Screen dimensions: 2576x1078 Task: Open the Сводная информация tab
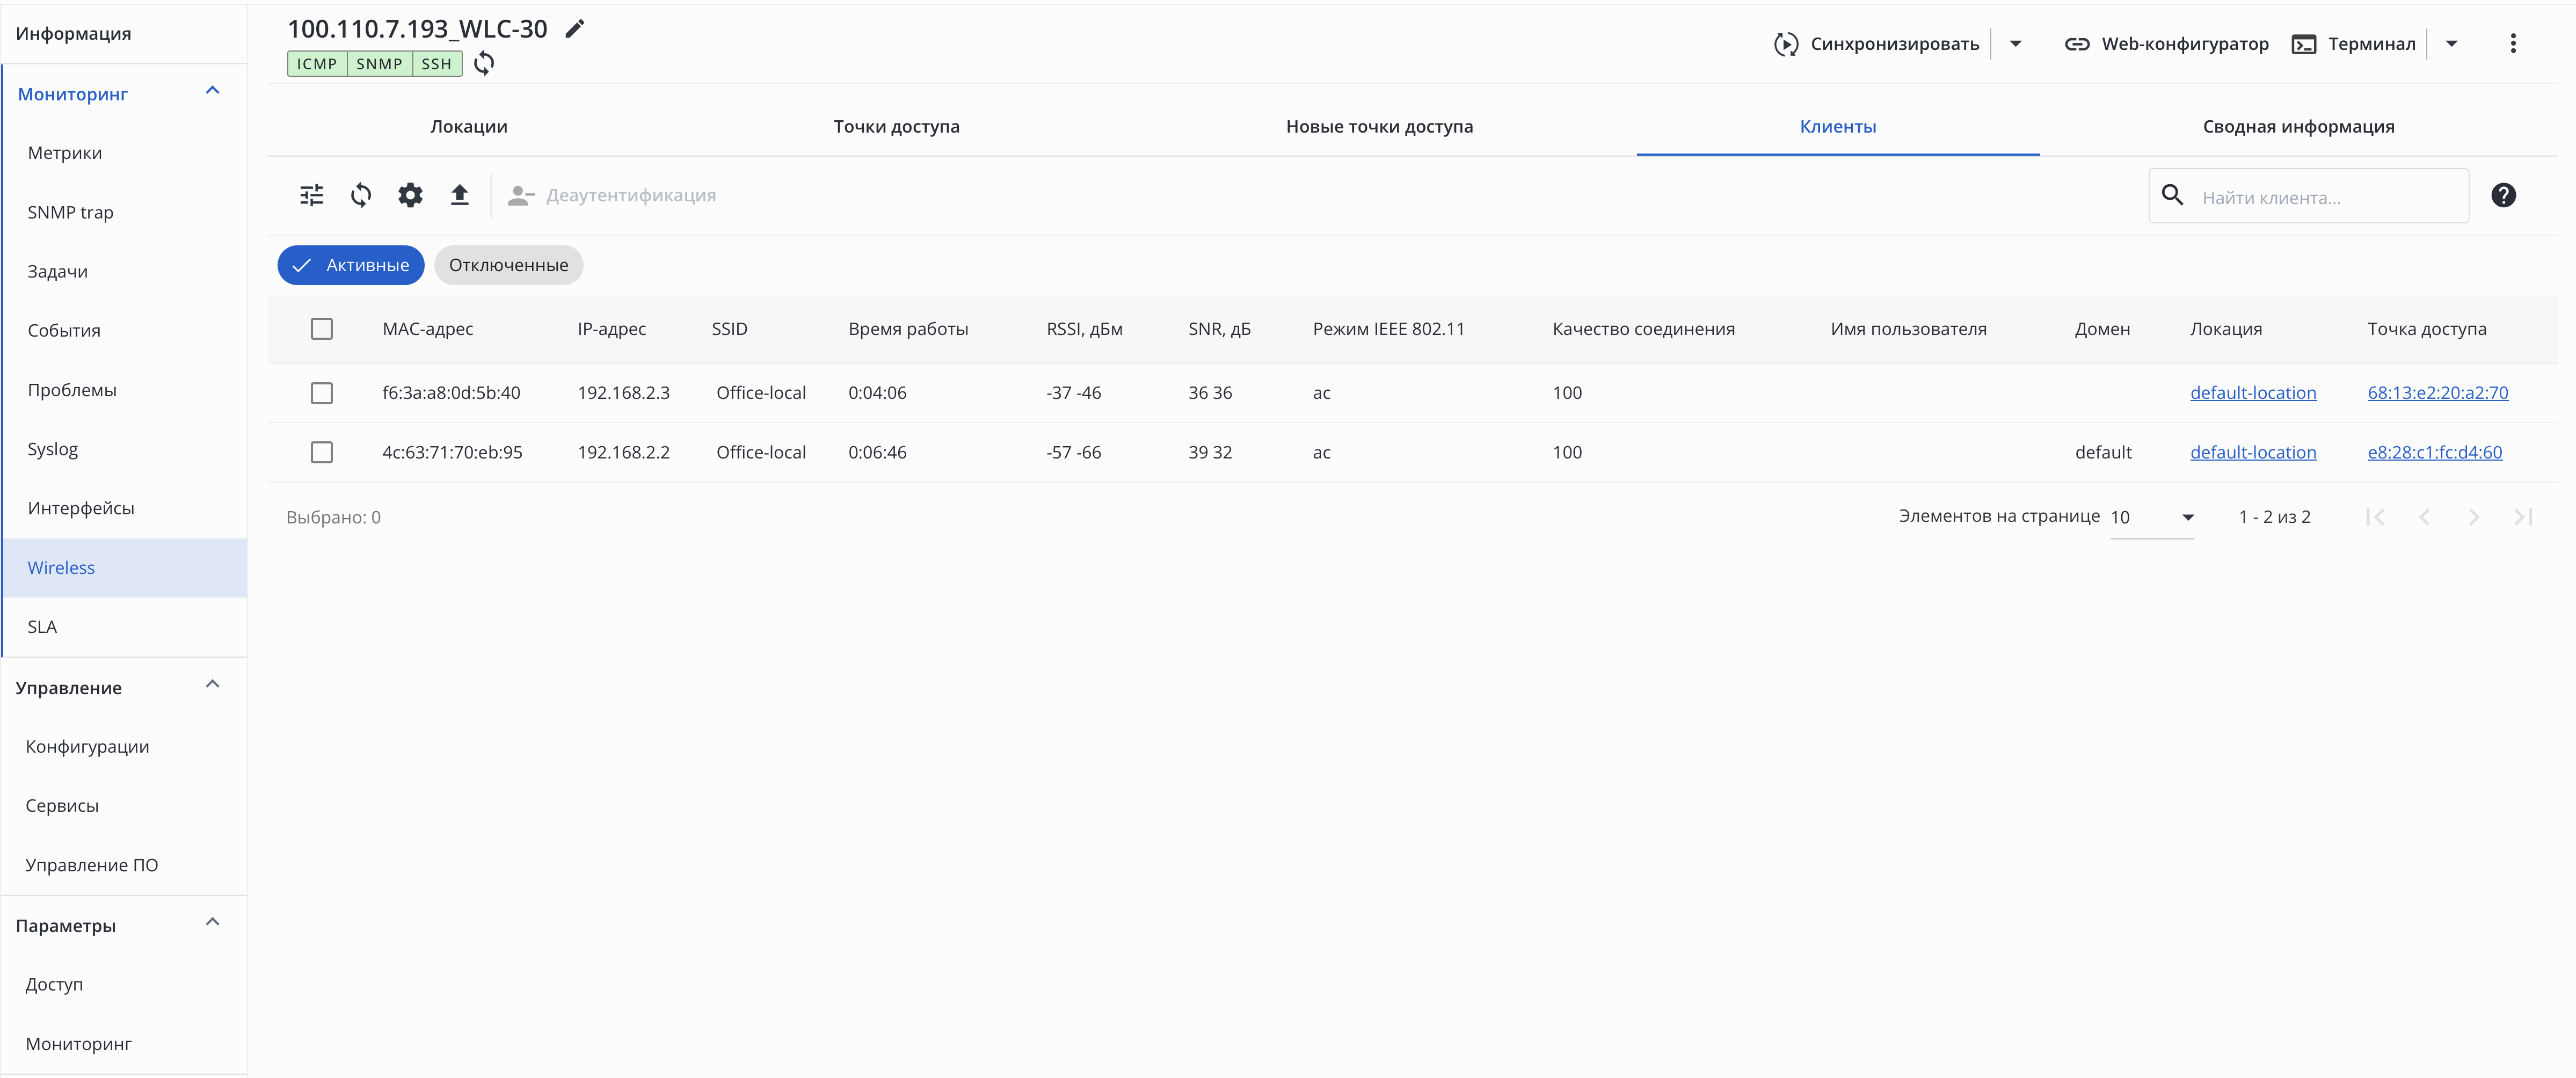(x=2297, y=126)
